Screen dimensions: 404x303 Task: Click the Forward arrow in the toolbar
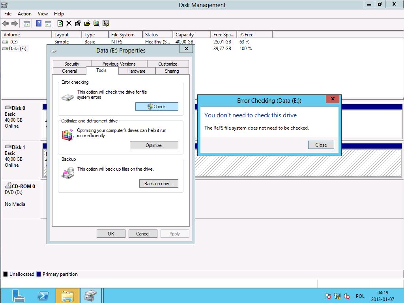[x=15, y=24]
